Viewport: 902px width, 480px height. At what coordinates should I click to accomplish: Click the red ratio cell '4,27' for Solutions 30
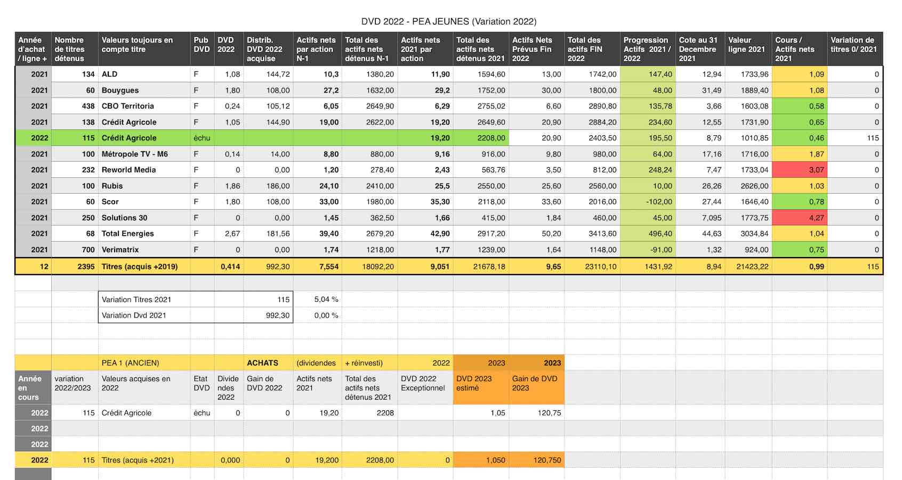[x=799, y=218]
